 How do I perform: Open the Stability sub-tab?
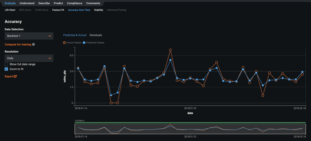click(99, 10)
